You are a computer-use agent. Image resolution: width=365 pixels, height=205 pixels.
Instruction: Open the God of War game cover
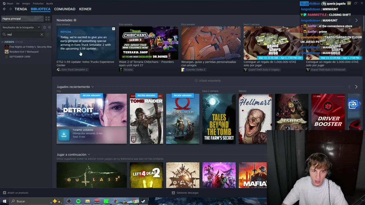click(x=182, y=119)
